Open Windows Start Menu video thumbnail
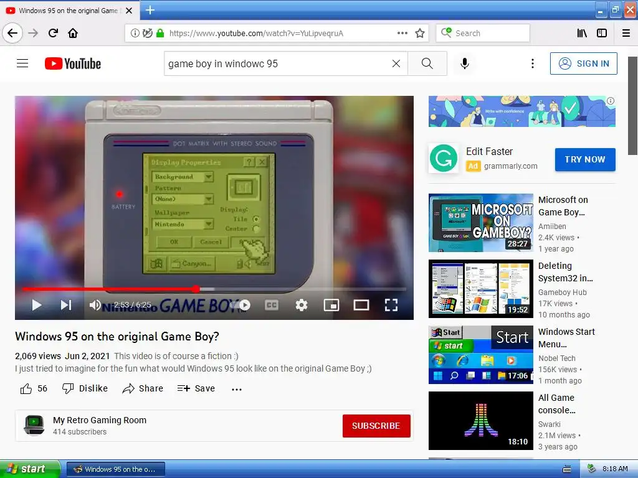This screenshot has width=638, height=478. (x=480, y=354)
